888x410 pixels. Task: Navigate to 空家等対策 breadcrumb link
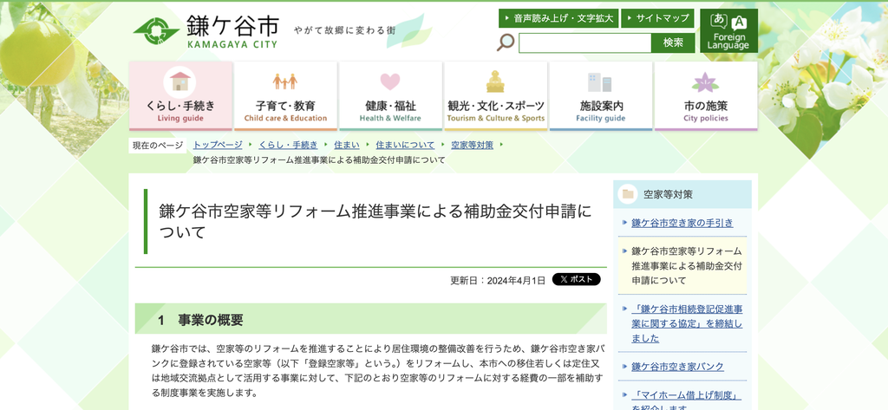[472, 145]
